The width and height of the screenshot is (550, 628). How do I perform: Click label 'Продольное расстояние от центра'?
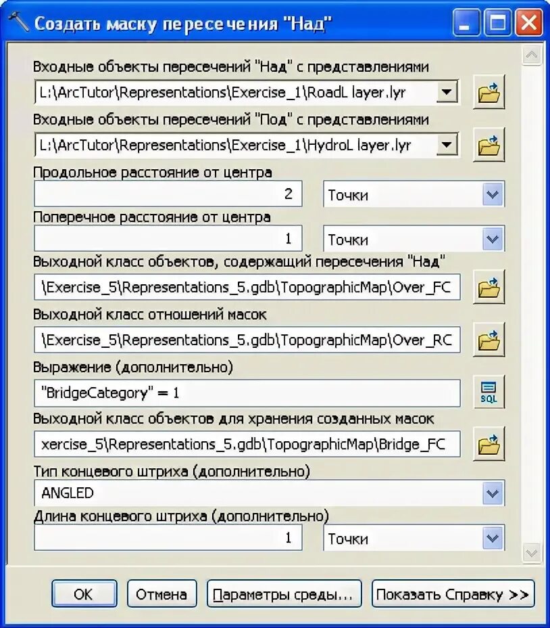153,172
